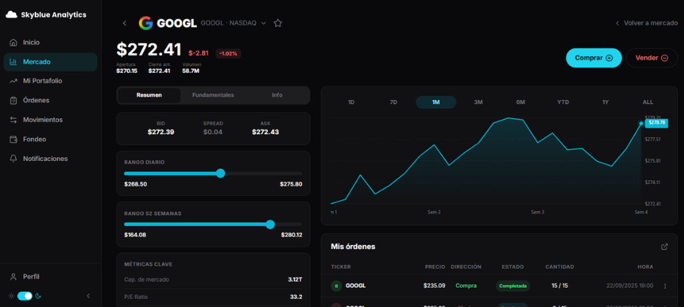The height and width of the screenshot is (307, 684).
Task: Open options menu for completed GOOGL order
Action: coord(665,286)
